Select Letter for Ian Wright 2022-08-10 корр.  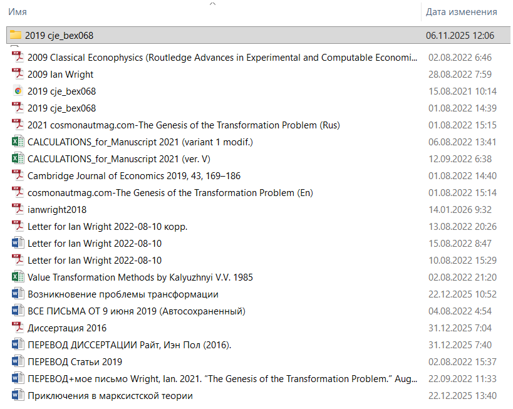pyautogui.click(x=107, y=227)
